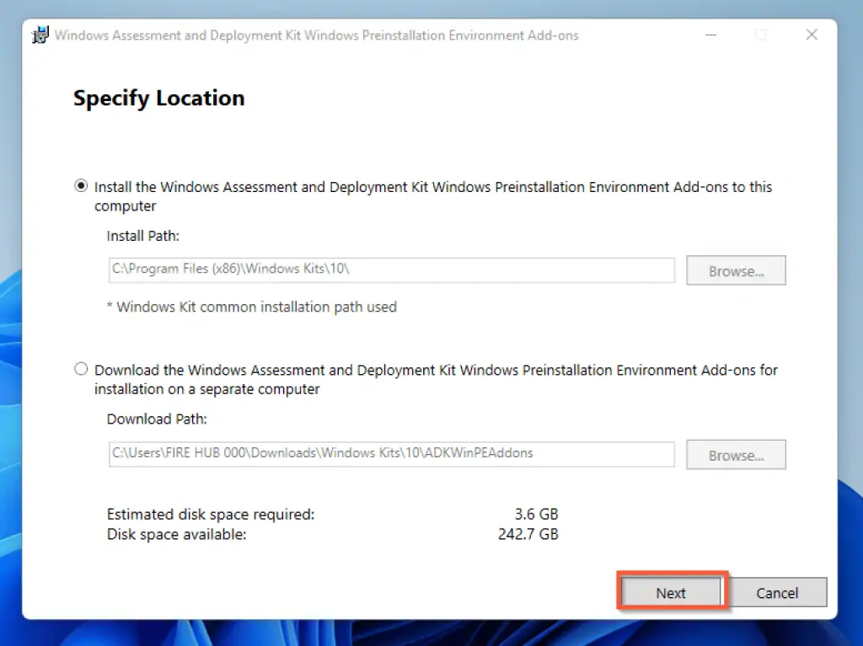Click the desktop wallpaper outside the dialog

850,337
